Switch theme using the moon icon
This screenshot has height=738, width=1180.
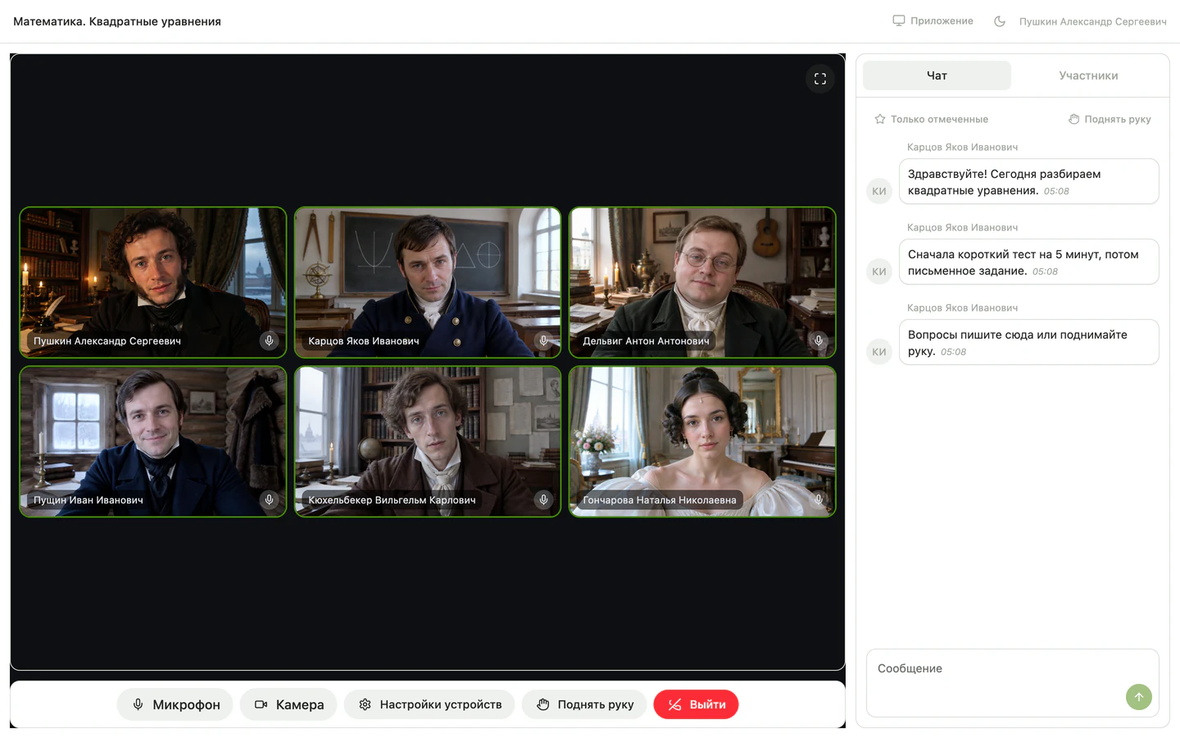pyautogui.click(x=1000, y=21)
